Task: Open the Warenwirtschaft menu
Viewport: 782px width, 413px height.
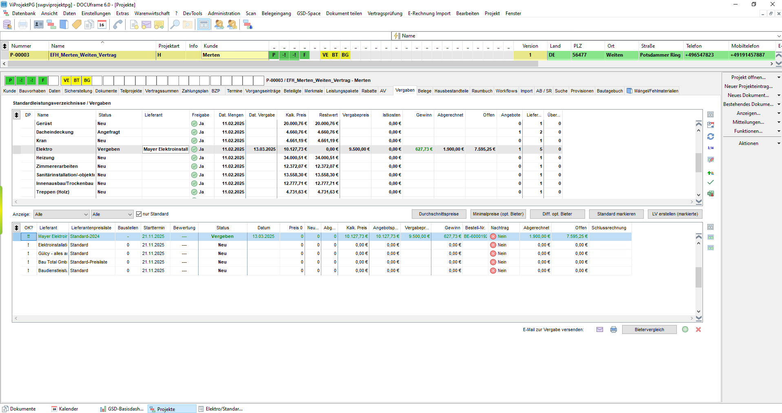Action: click(152, 13)
